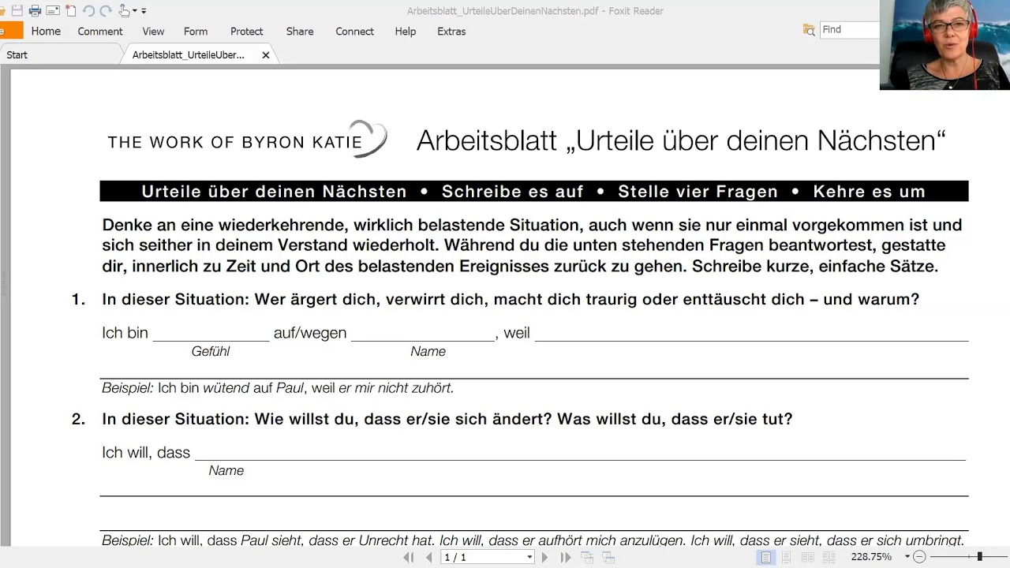Viewport: 1010px width, 568px height.
Task: Go to first page button
Action: point(408,557)
